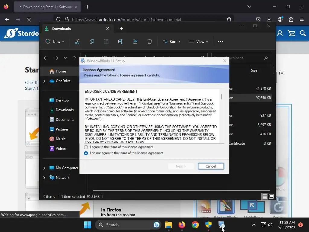
Task: Open Chrome from the taskbar
Action: point(195,225)
